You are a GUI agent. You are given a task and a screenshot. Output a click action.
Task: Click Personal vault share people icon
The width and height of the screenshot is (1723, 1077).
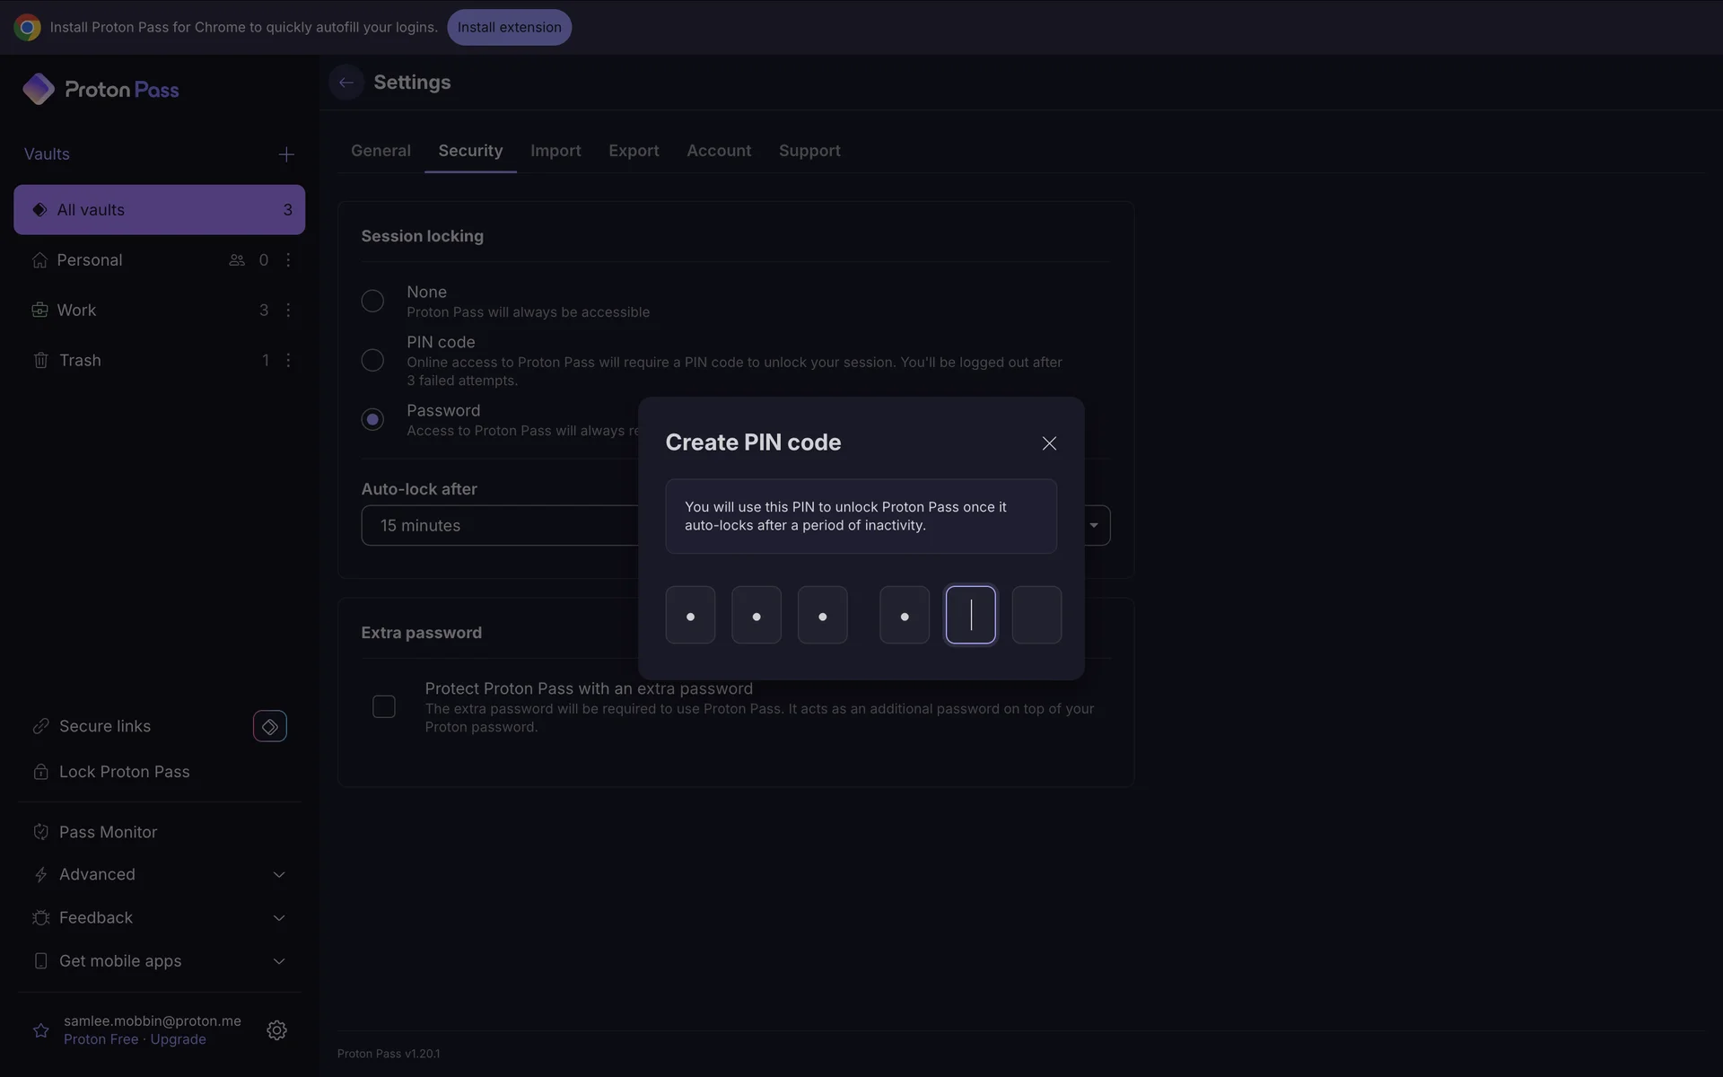(x=237, y=259)
